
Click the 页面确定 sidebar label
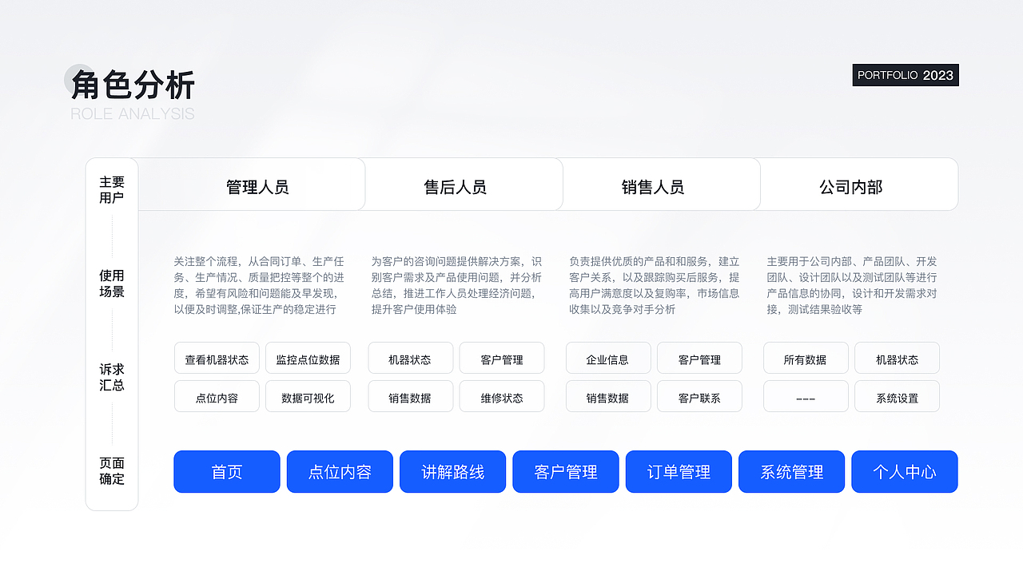pyautogui.click(x=112, y=470)
